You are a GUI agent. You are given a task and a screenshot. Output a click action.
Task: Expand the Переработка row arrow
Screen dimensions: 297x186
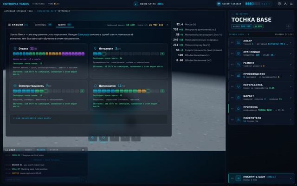point(291,86)
